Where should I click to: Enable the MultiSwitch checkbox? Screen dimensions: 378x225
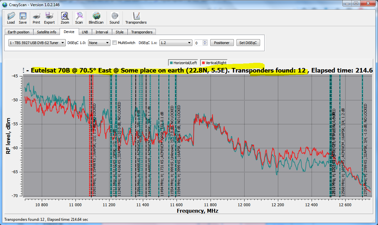click(114, 43)
